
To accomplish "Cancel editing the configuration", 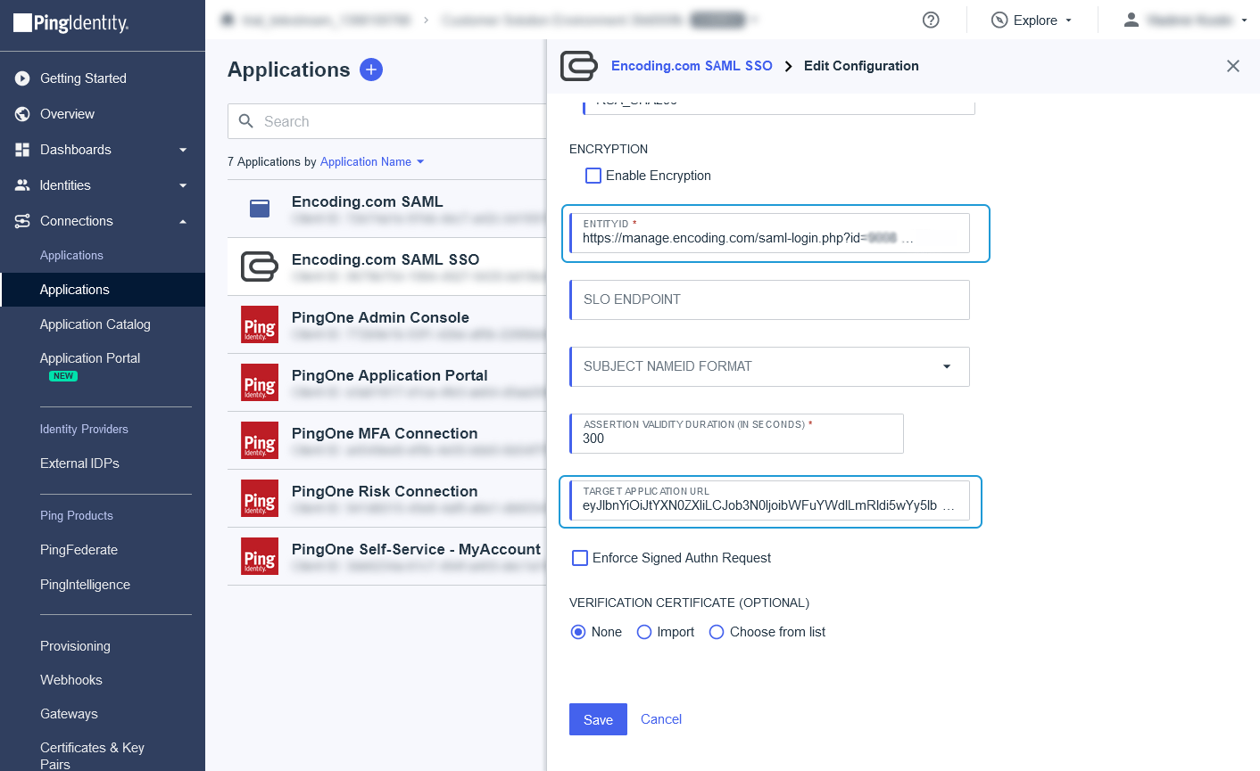I will pyautogui.click(x=661, y=719).
